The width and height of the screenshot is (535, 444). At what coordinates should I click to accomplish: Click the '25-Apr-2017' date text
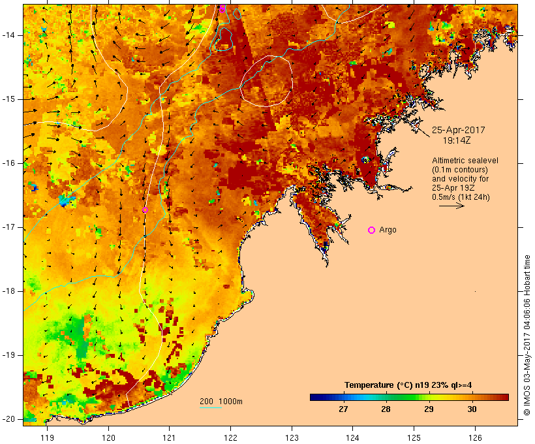point(458,130)
